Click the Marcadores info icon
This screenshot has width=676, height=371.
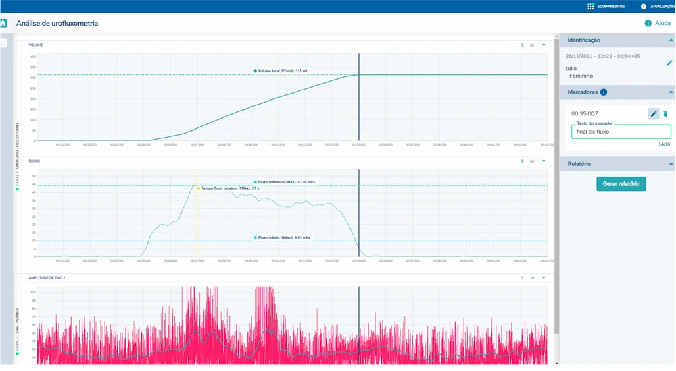604,92
